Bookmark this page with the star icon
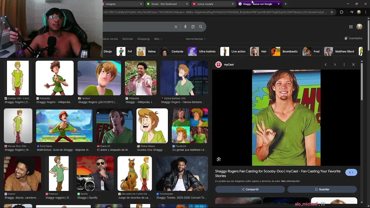 [332, 12]
